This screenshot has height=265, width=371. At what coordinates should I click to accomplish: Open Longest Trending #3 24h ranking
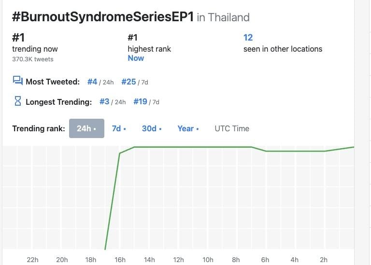104,102
